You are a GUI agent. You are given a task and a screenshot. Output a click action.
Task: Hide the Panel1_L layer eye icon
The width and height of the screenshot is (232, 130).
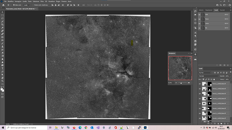(x=200, y=84)
